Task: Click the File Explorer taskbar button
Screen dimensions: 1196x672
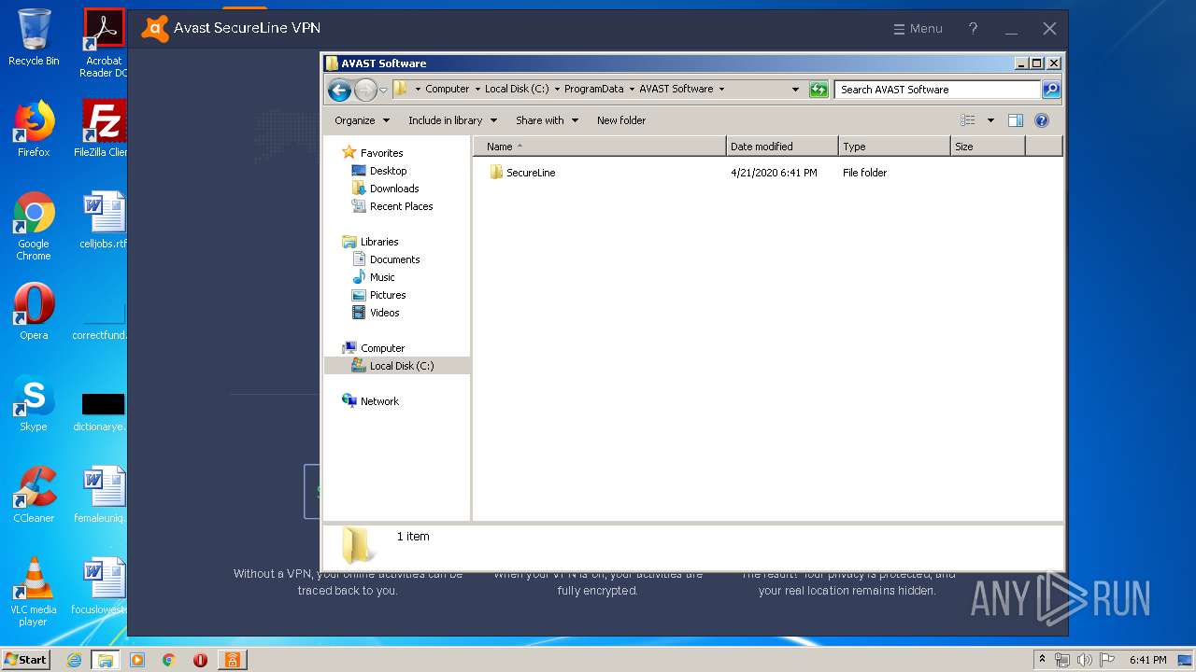Action: [106, 660]
